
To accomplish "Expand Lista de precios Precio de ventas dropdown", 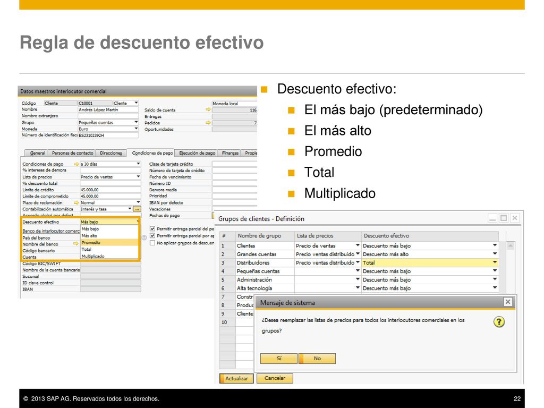I will (139, 176).
